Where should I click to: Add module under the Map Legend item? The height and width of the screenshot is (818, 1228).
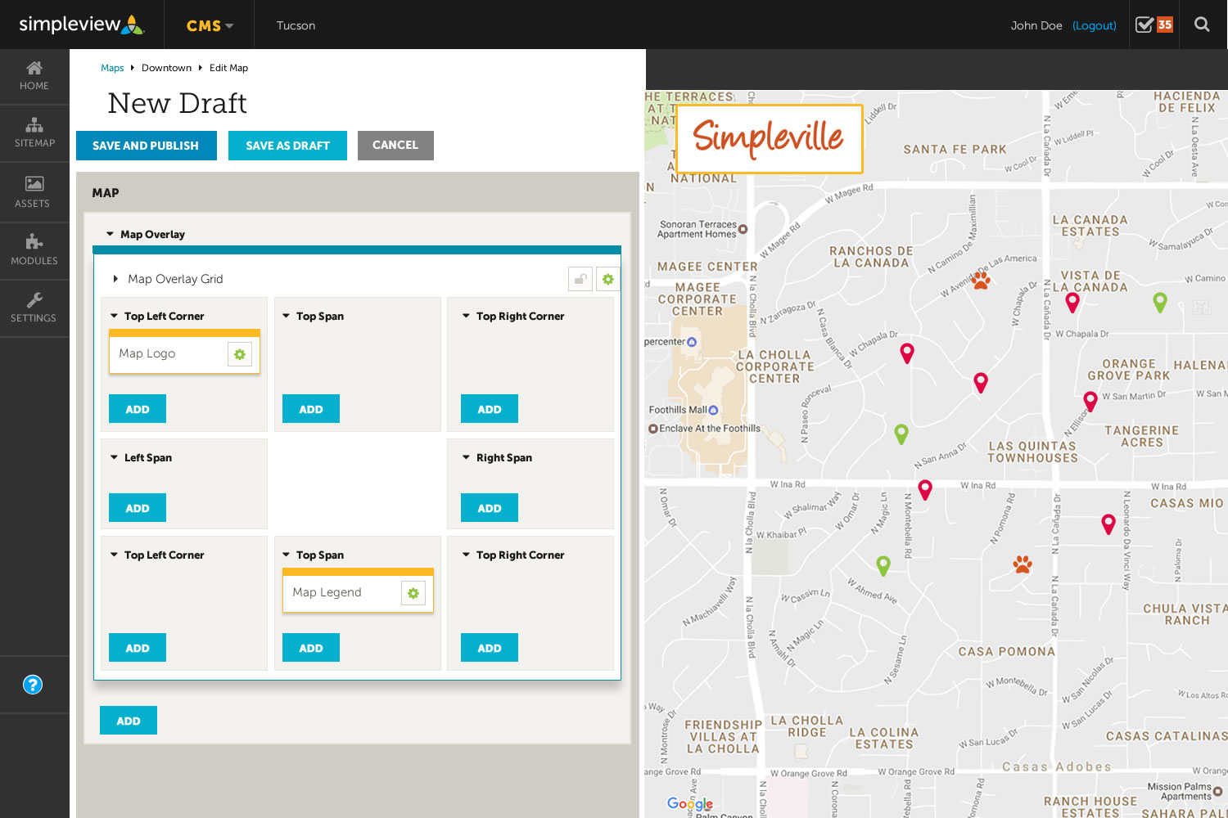pyautogui.click(x=311, y=648)
